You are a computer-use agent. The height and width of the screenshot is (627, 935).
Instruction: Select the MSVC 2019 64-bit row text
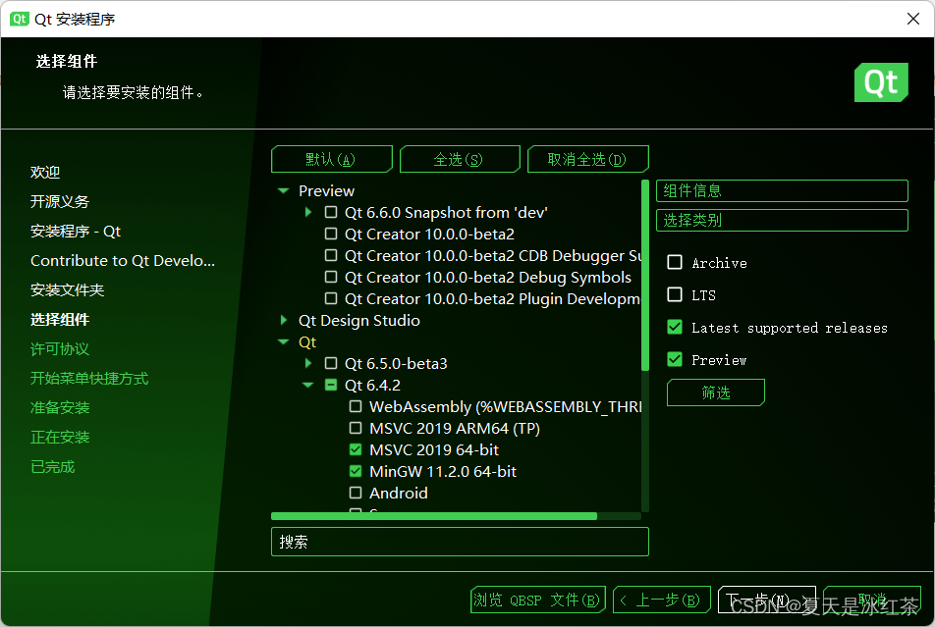[x=433, y=450]
